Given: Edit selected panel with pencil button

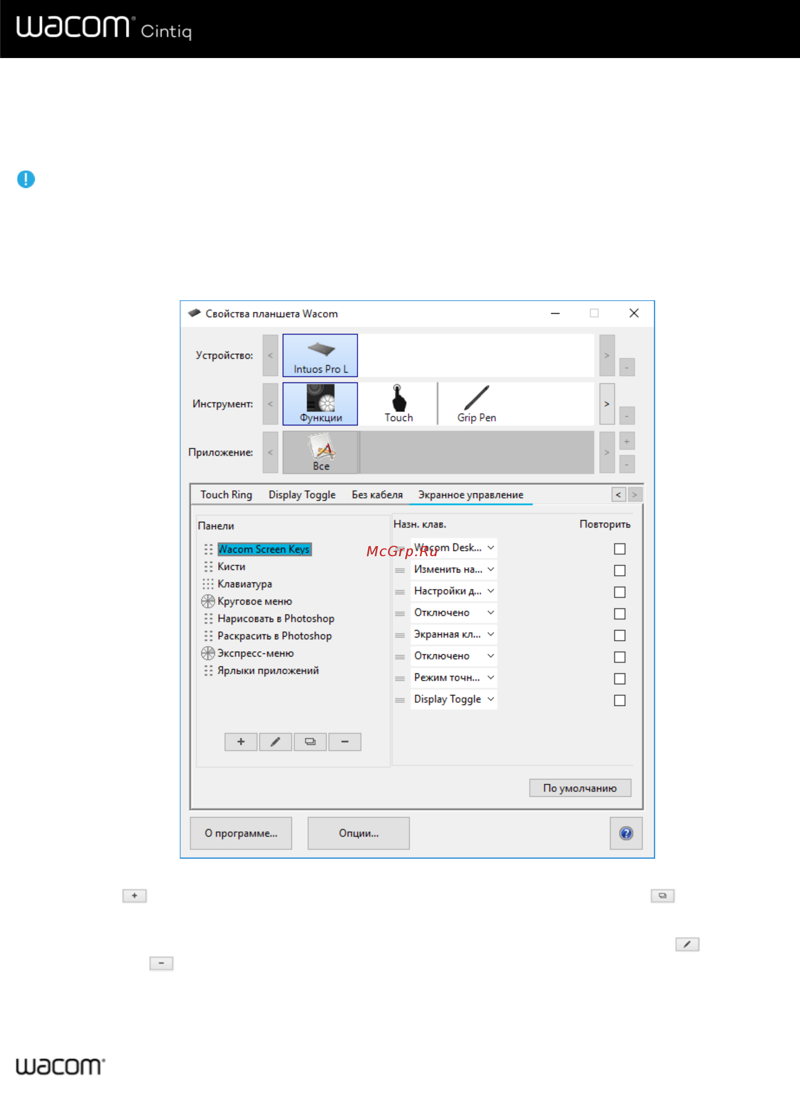Looking at the screenshot, I should [275, 742].
